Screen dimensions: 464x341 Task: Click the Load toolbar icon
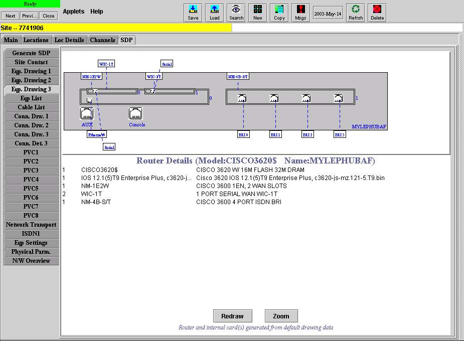click(x=215, y=13)
